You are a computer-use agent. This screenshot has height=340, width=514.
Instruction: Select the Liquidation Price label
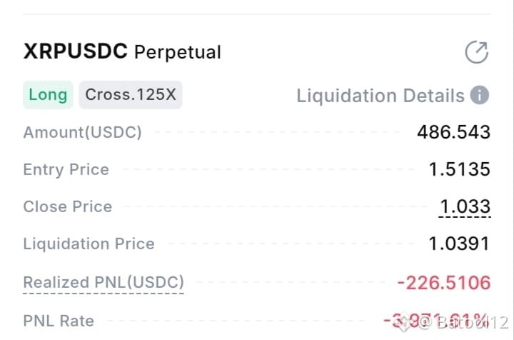point(89,244)
